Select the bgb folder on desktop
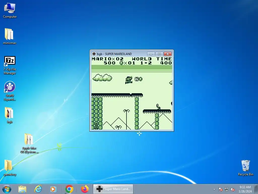This screenshot has width=258, height=194. (x=10, y=115)
